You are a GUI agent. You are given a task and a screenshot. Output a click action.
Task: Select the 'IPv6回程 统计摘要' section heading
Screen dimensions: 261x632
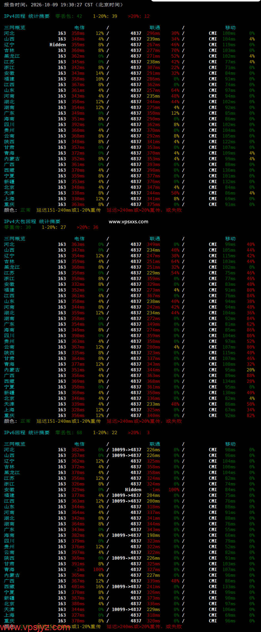tap(27, 433)
